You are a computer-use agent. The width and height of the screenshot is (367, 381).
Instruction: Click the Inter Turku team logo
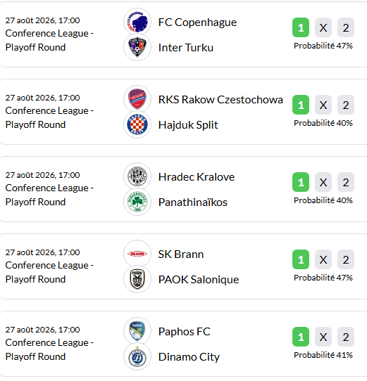coord(137,47)
